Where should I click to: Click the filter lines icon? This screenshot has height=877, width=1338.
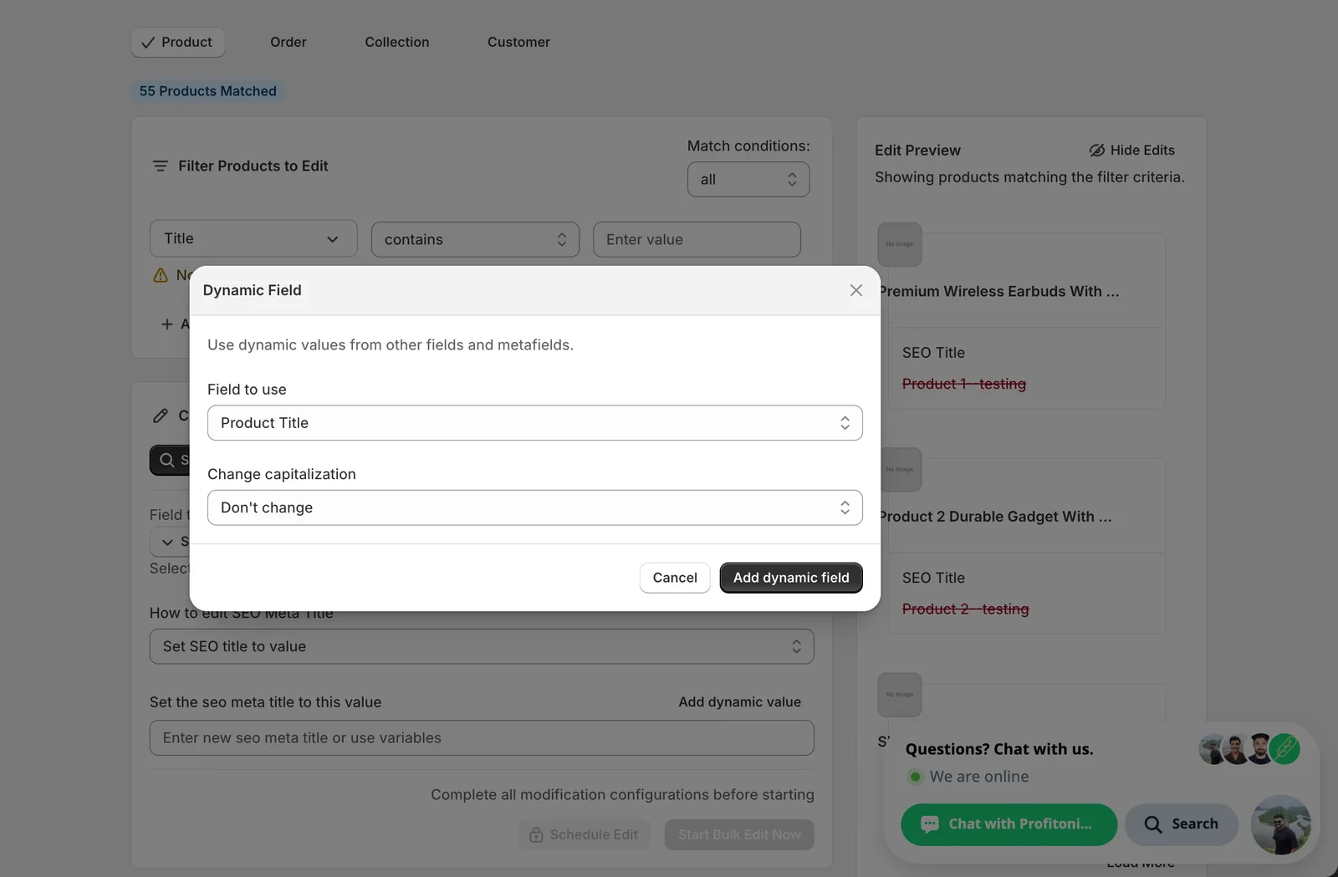[x=160, y=166]
